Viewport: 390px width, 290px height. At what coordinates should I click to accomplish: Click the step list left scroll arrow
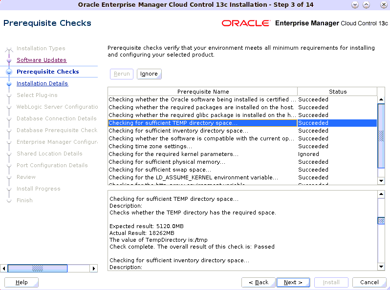(x=4, y=269)
